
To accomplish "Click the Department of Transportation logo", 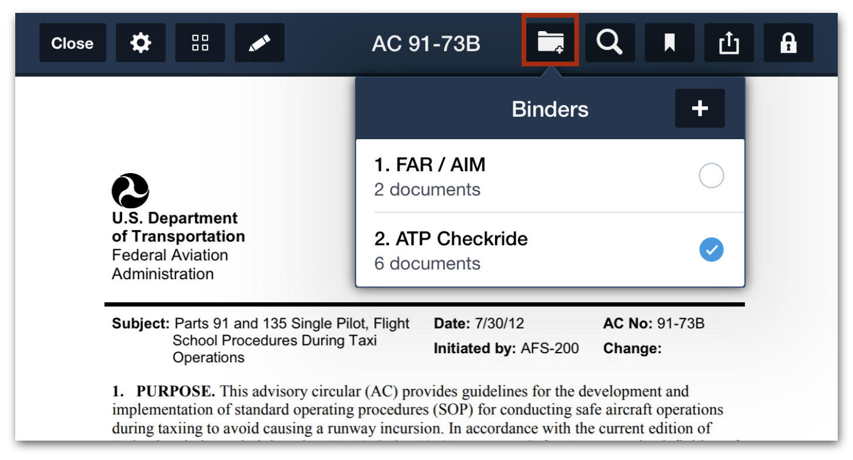I will (130, 191).
